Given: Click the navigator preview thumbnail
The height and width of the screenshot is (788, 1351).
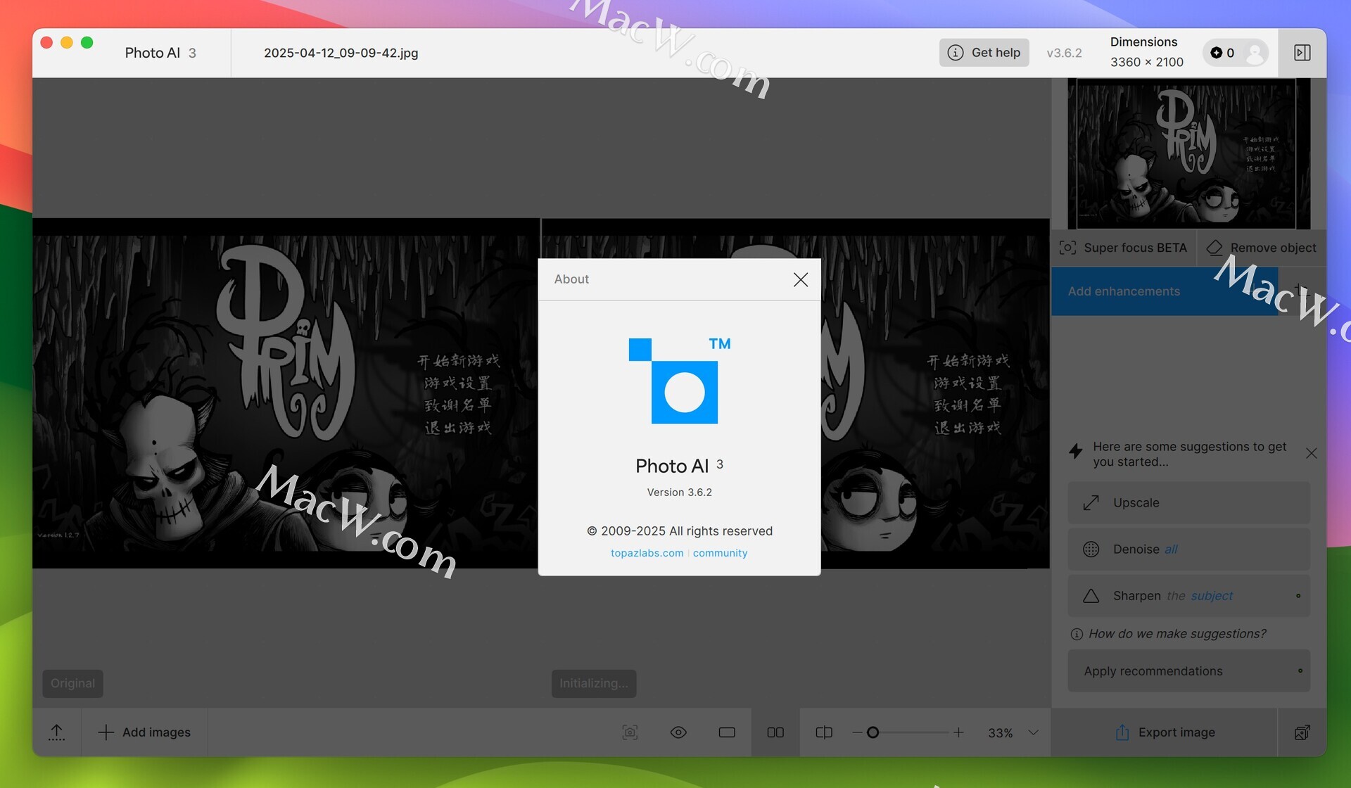Looking at the screenshot, I should 1188,153.
